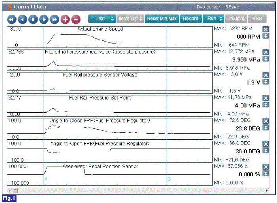Click the VSS button
The image size is (277, 203).
click(257, 19)
